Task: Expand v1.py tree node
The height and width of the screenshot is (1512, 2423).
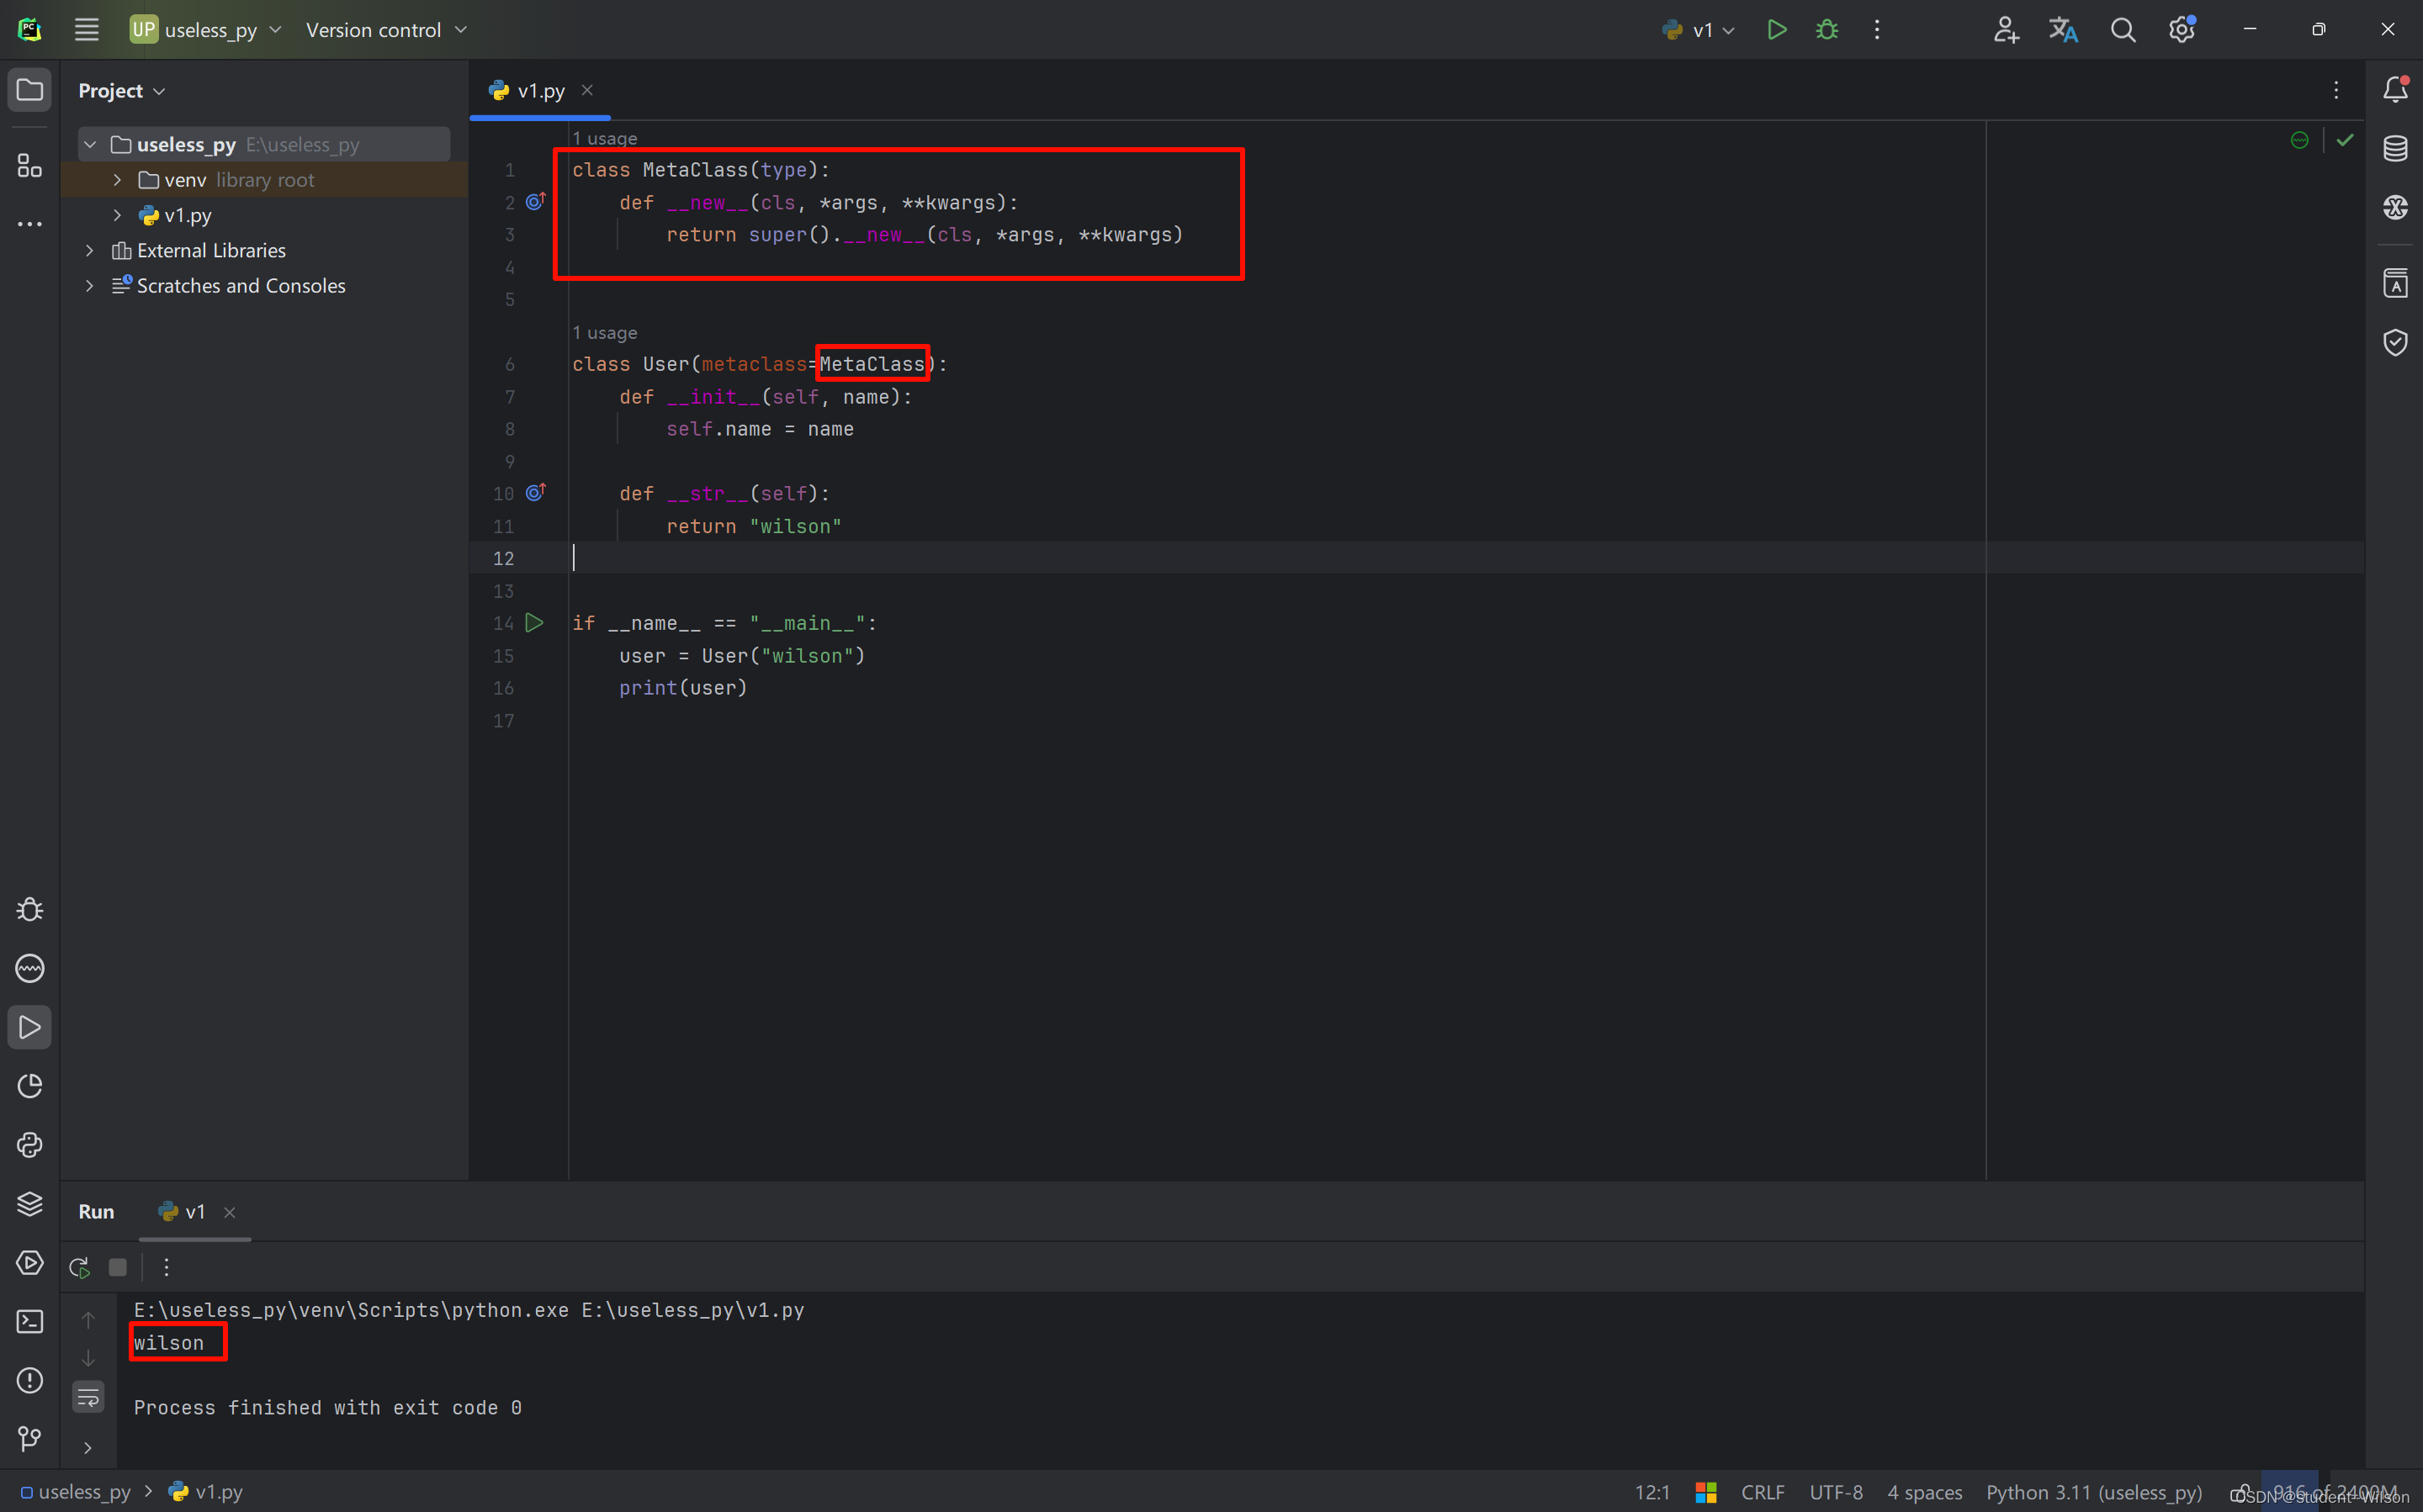Action: coord(118,215)
